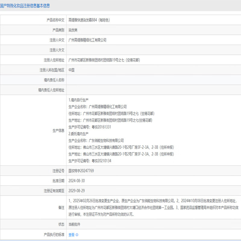Click the 2.委托境内生产 heading
This screenshot has width=241, height=241.
(78, 133)
